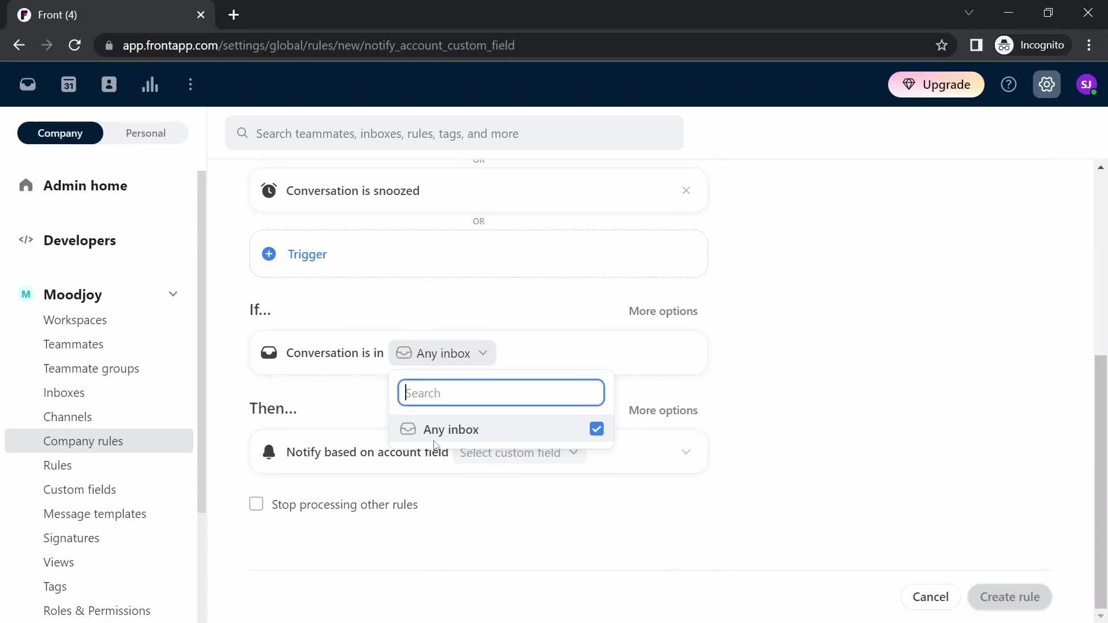1108x623 pixels.
Task: Switch to the Company settings toggle
Action: click(60, 133)
